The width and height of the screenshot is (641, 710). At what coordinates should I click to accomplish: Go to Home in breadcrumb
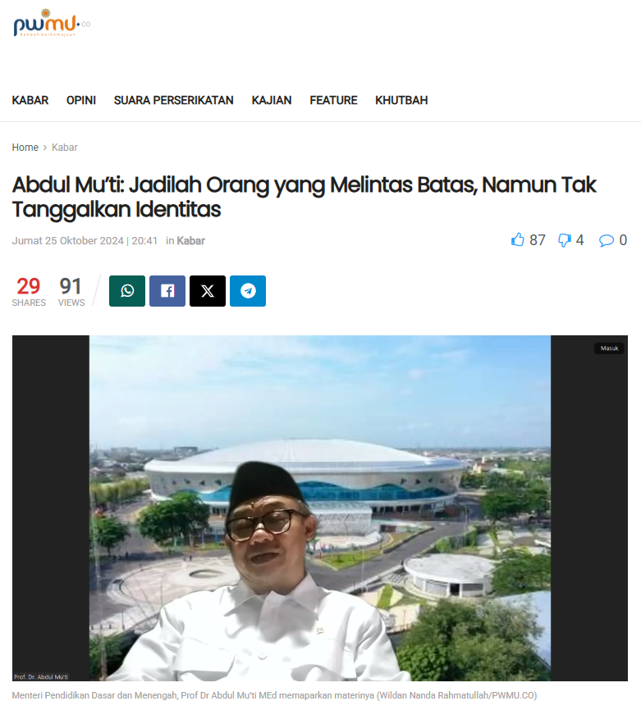point(25,147)
